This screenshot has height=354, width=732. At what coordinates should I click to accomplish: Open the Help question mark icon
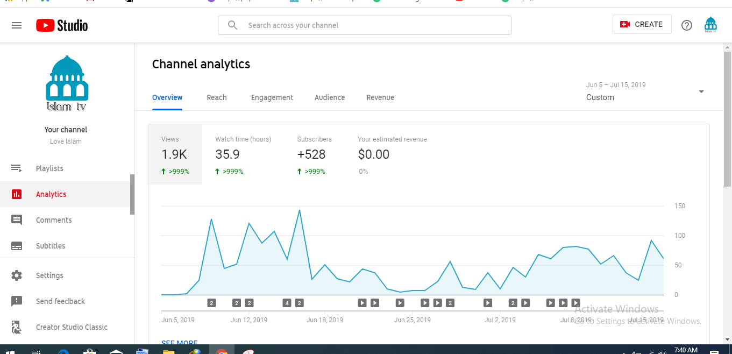point(686,25)
